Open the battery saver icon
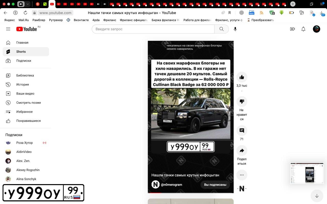Viewport: 327px width, 204px height. coord(291,13)
